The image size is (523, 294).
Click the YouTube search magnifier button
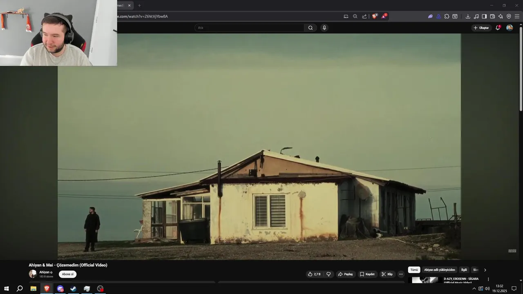click(311, 28)
